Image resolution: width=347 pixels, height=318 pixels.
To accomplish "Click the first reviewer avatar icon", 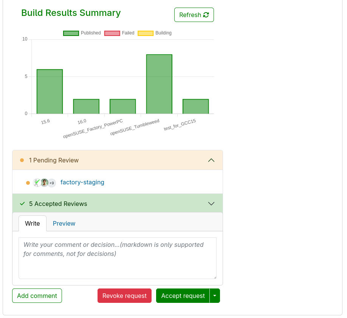I will 37,182.
